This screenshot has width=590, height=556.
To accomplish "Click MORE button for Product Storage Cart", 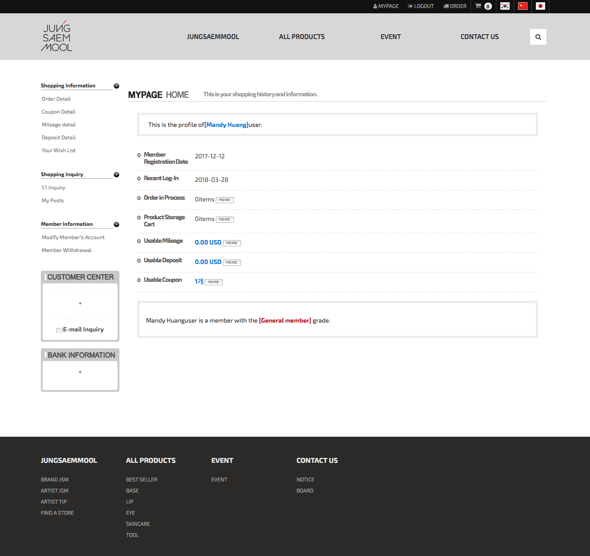I will 225,220.
